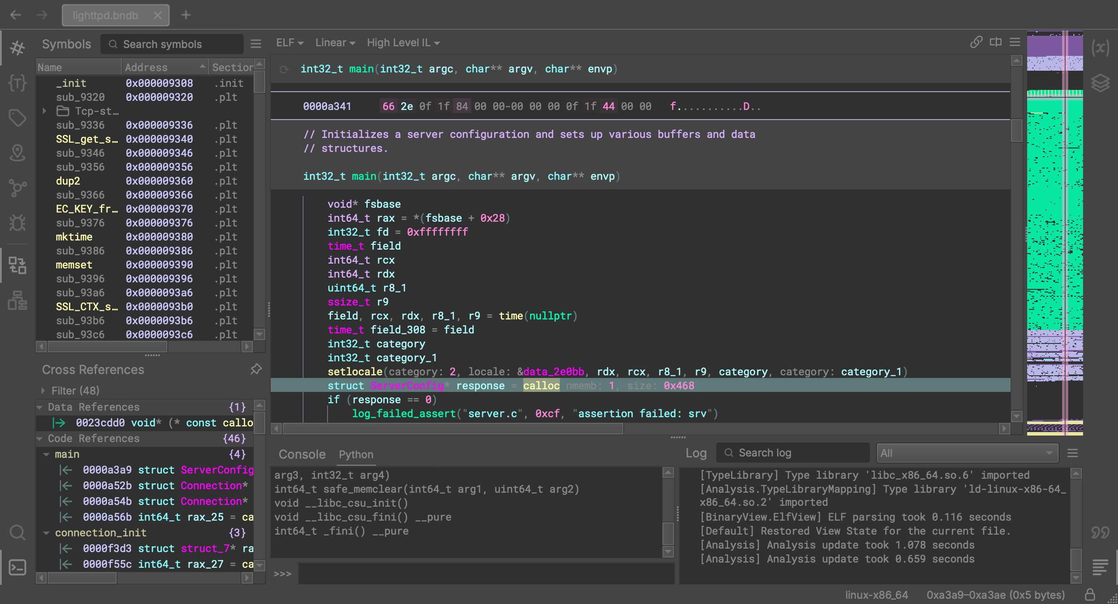Open the search magnifier icon in sidebar
This screenshot has height=604, width=1118.
click(x=17, y=532)
